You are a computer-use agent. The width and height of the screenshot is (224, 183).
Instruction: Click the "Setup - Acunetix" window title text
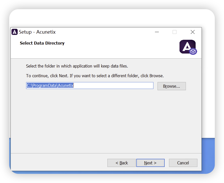tap(37, 32)
